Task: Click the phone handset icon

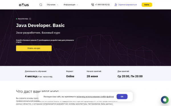Action: (92, 5)
